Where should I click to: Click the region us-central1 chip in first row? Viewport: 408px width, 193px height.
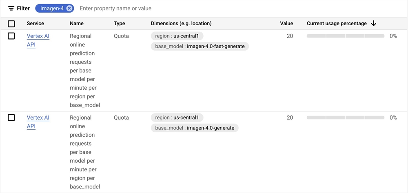(x=177, y=36)
